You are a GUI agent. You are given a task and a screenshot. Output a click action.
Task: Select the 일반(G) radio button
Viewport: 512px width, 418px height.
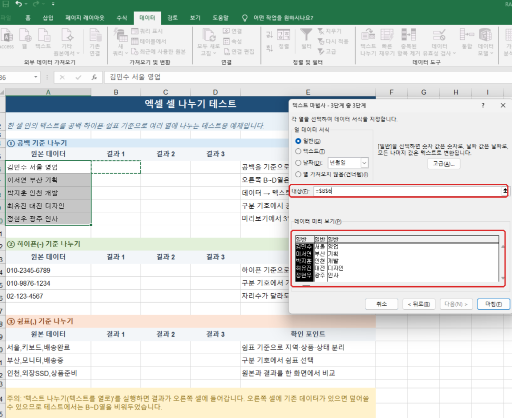[x=298, y=141]
